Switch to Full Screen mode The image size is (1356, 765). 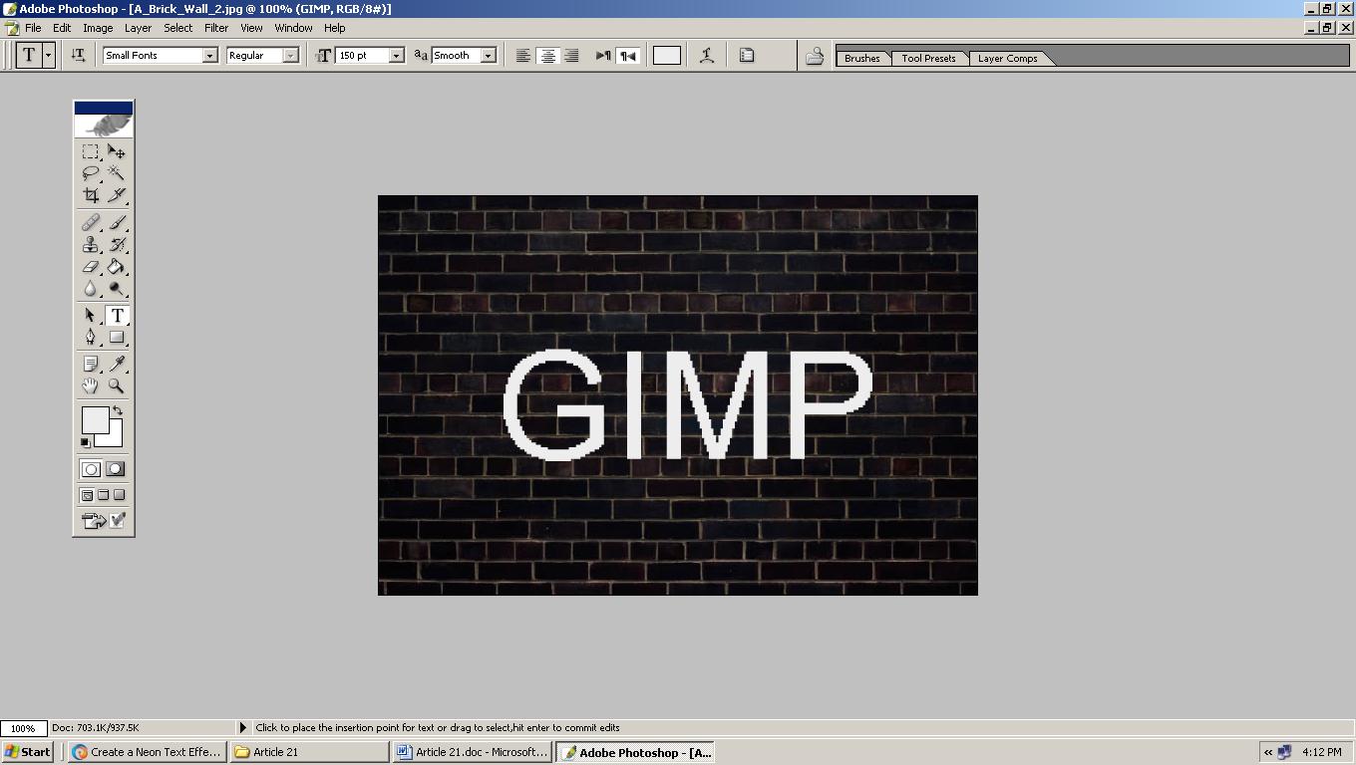coord(120,495)
